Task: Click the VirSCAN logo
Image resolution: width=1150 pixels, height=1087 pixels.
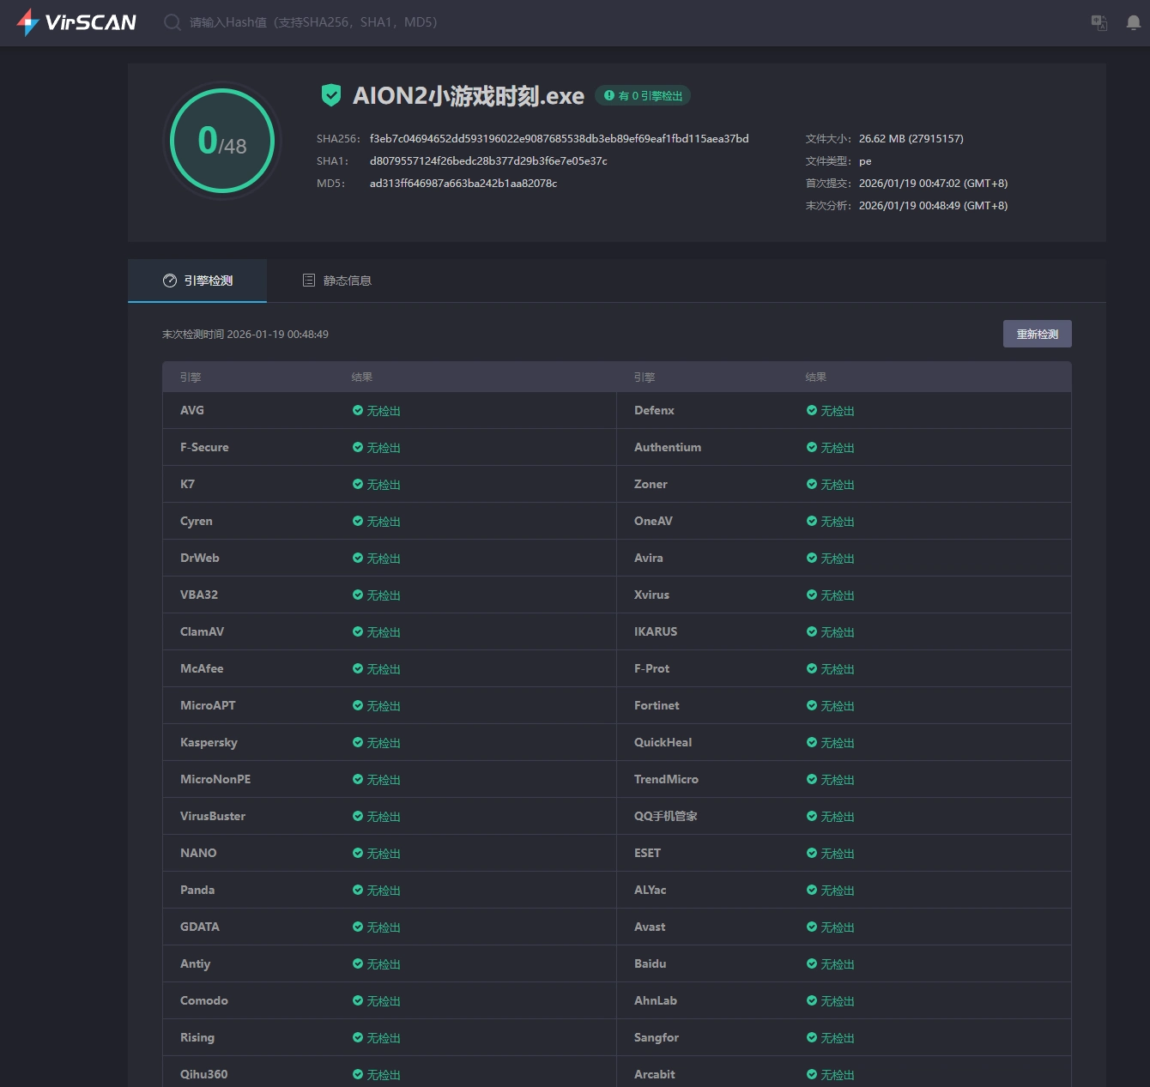Action: (x=76, y=22)
